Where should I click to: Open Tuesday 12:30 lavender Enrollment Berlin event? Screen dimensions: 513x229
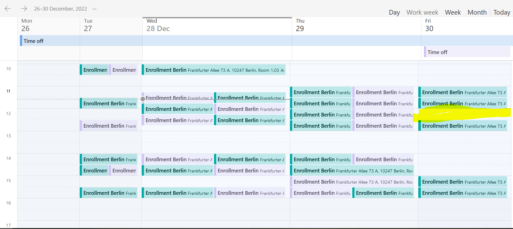(109, 126)
